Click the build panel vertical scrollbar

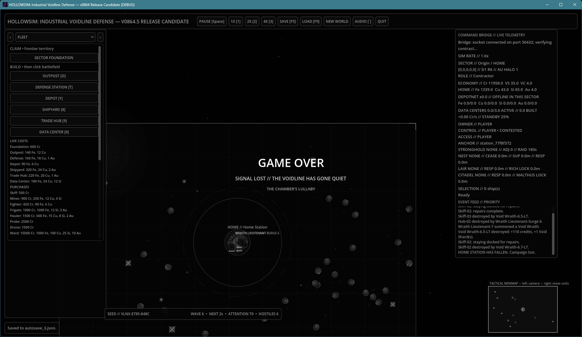pyautogui.click(x=100, y=103)
